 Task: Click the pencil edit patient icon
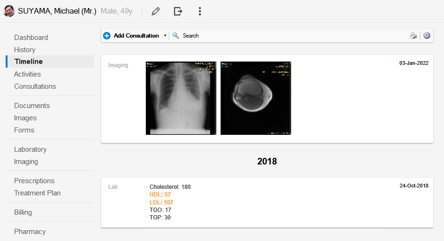(156, 11)
